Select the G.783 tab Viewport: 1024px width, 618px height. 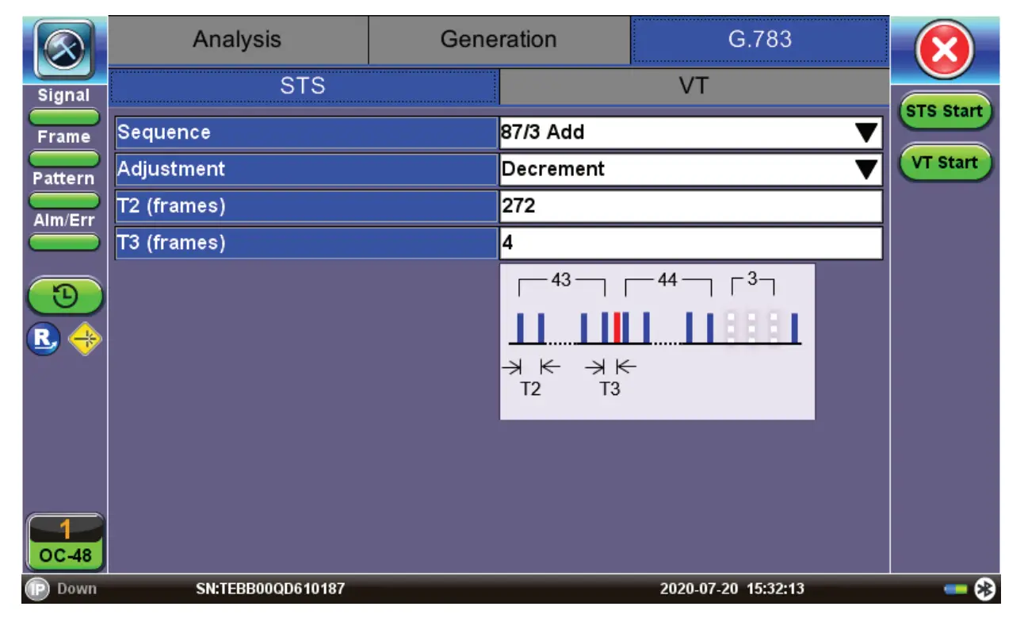pos(759,40)
